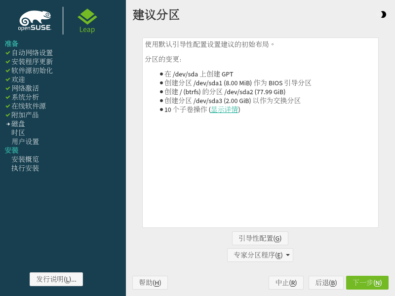Abort installation with the 中止 button
This screenshot has height=296, width=395.
(286, 283)
